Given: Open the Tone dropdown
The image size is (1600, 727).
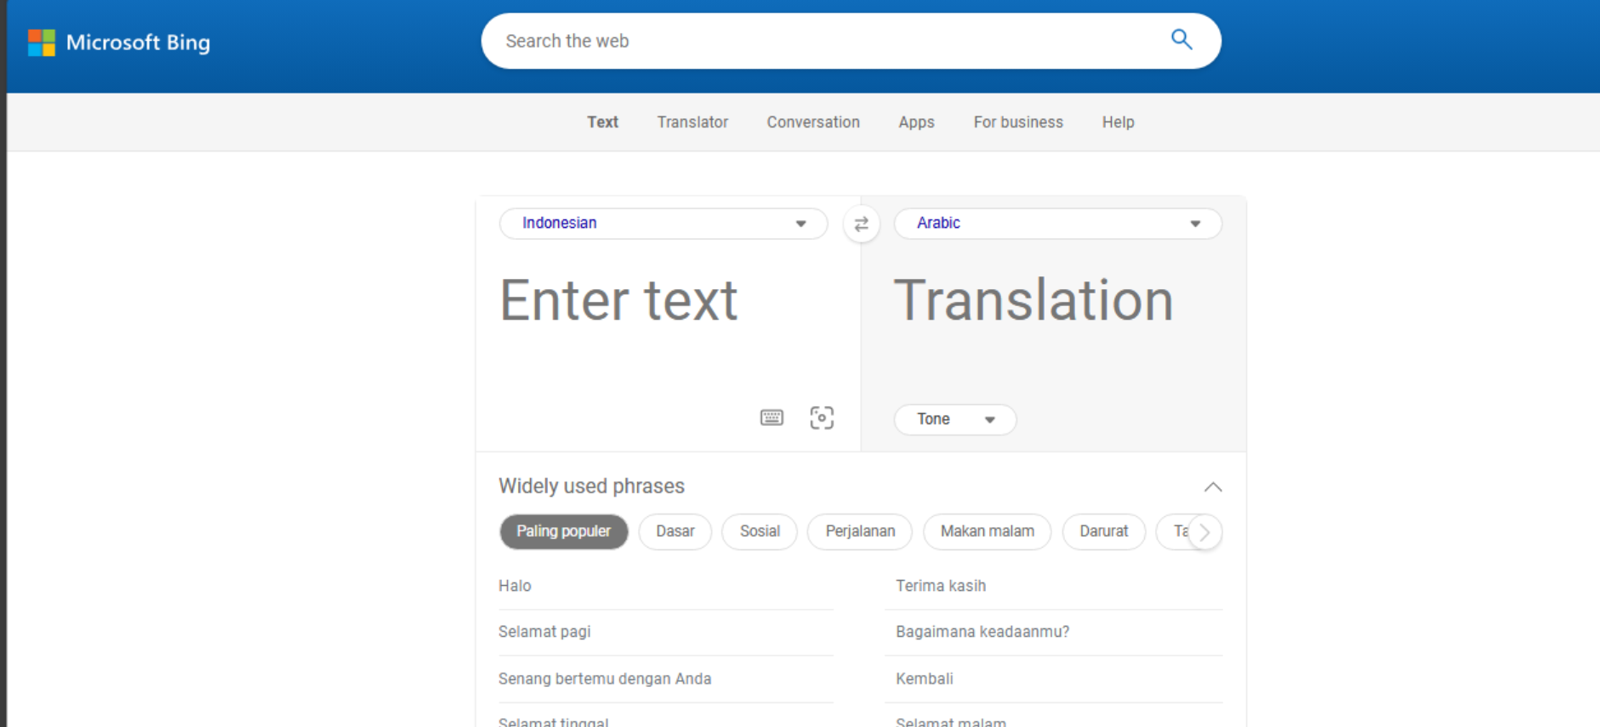Looking at the screenshot, I should tap(954, 419).
